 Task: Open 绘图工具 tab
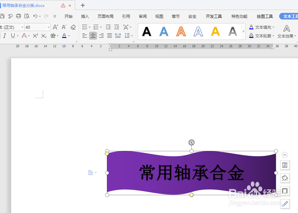265,17
